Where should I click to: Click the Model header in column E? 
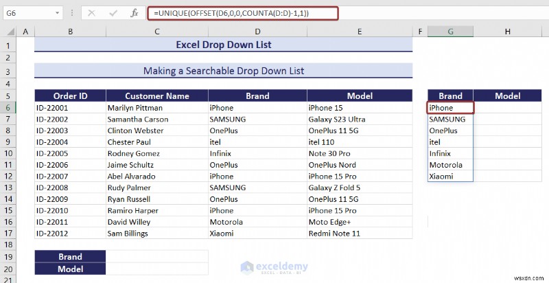(360, 96)
